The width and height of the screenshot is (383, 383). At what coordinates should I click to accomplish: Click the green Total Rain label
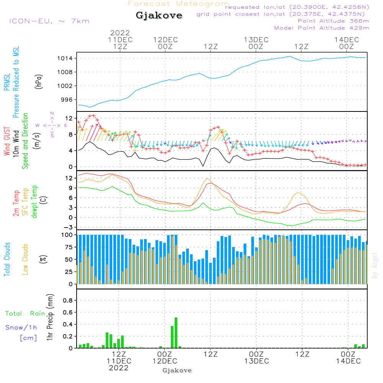pos(25,314)
